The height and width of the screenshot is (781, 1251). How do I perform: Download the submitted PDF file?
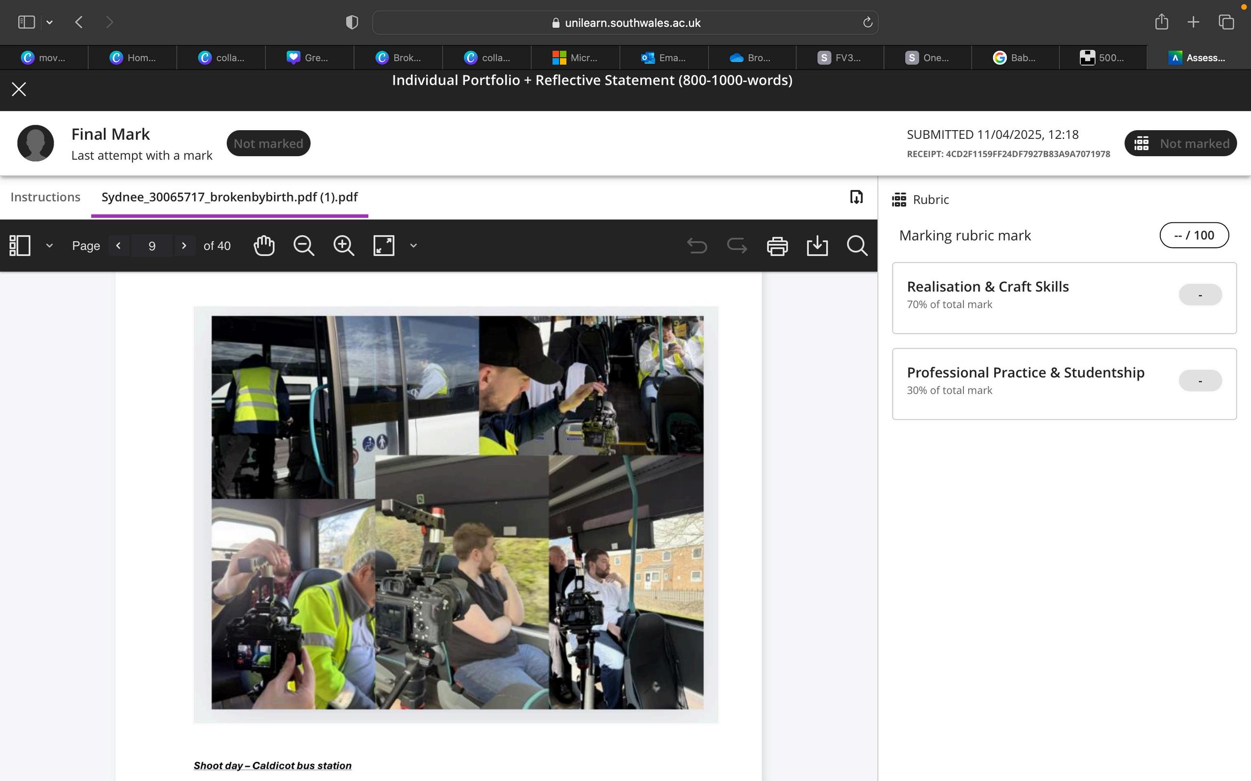(817, 246)
